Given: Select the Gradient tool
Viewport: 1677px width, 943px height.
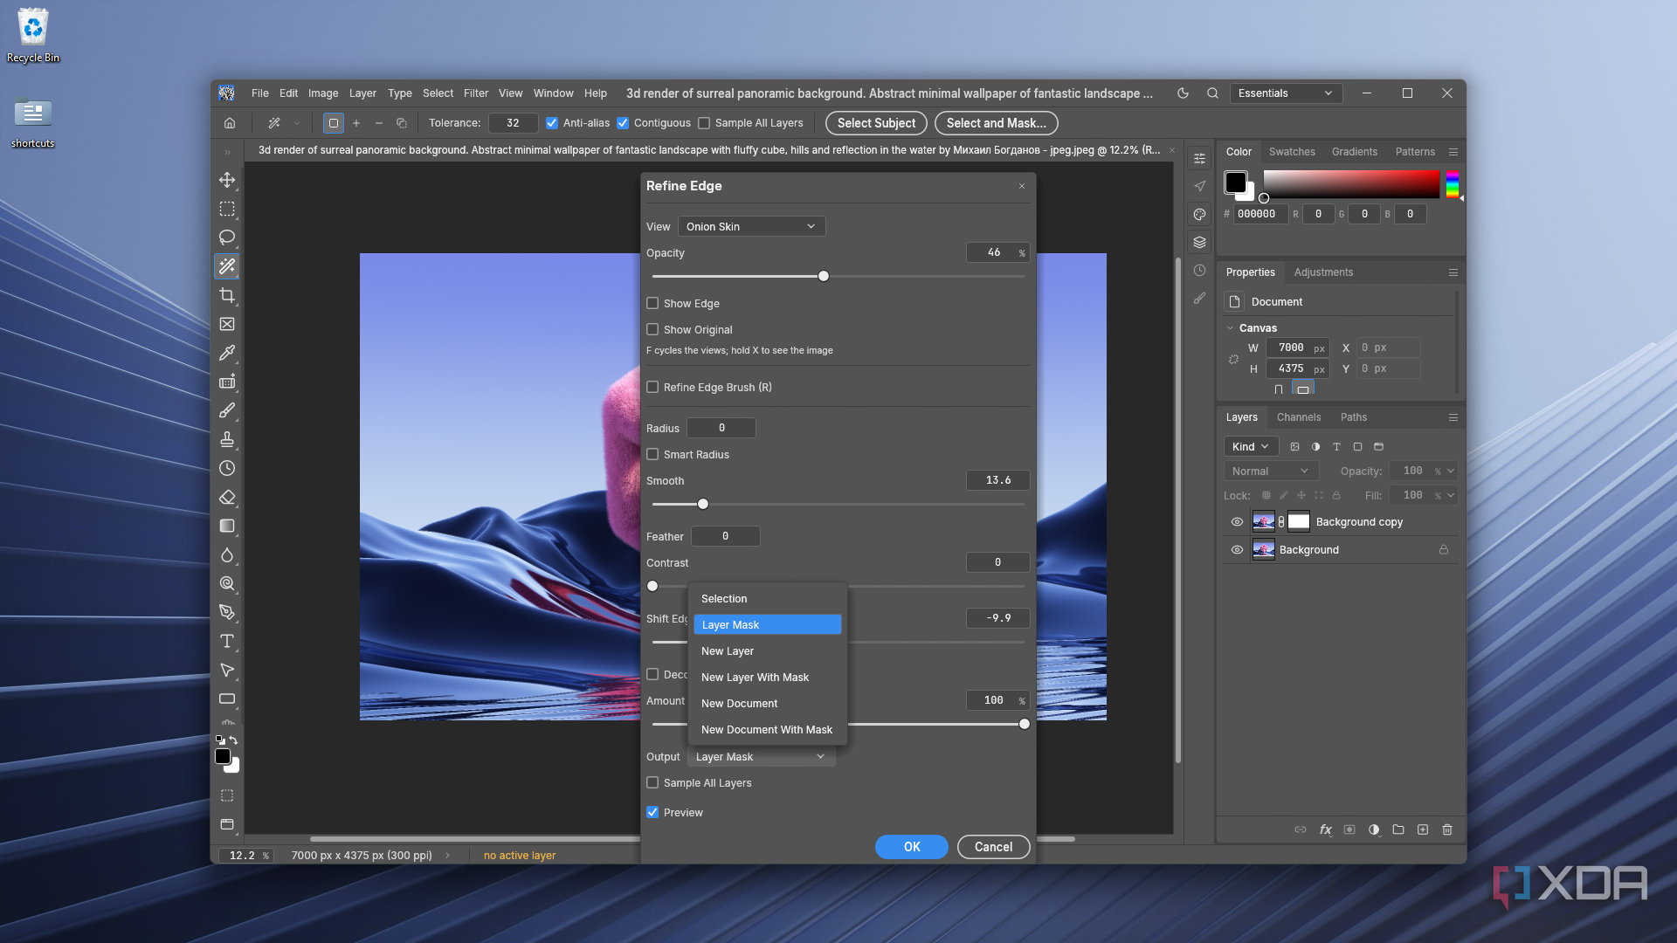Looking at the screenshot, I should point(227,526).
